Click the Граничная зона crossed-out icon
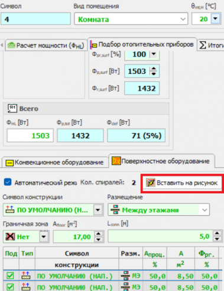This screenshot has width=224, height=291. click(x=10, y=237)
